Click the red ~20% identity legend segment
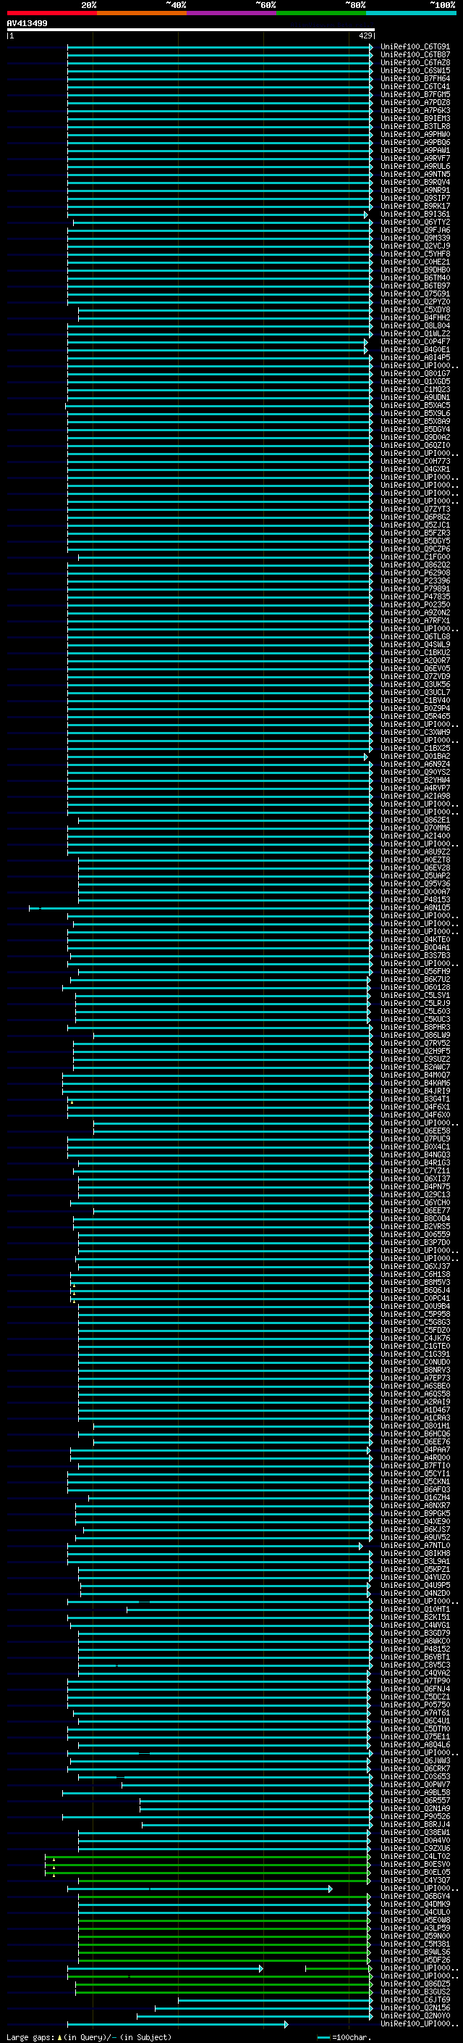The image size is (463, 2043). click(x=51, y=13)
